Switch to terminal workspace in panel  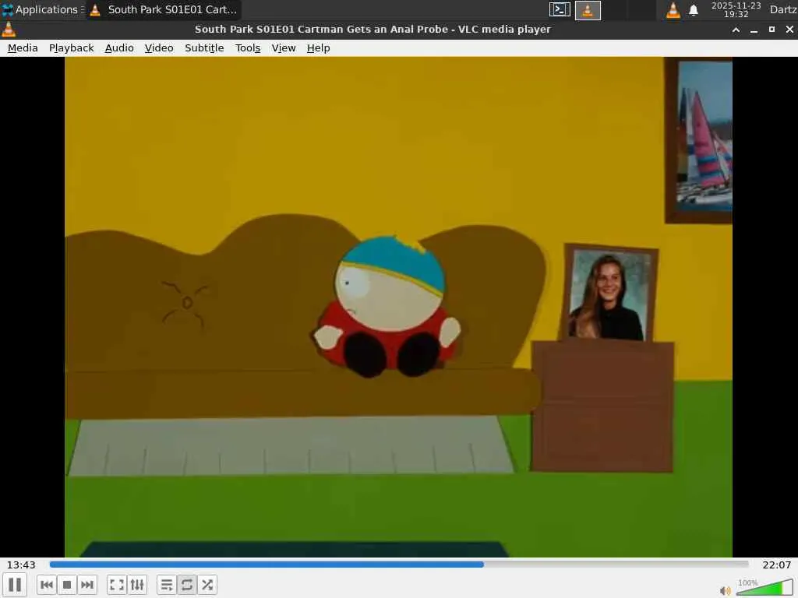[x=560, y=9]
